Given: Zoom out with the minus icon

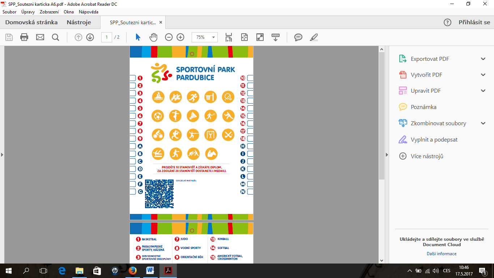Looking at the screenshot, I should [x=169, y=37].
